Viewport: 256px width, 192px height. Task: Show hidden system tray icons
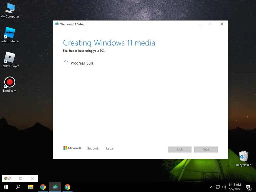pyautogui.click(x=211, y=187)
